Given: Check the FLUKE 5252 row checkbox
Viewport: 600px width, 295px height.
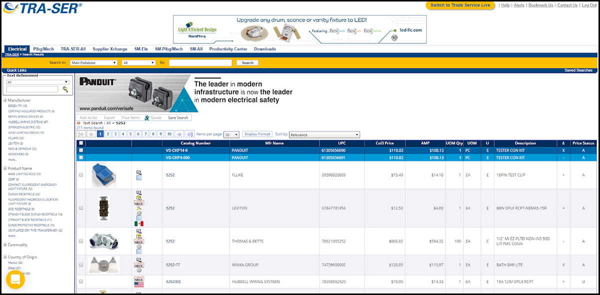Looking at the screenshot, I should (x=81, y=175).
